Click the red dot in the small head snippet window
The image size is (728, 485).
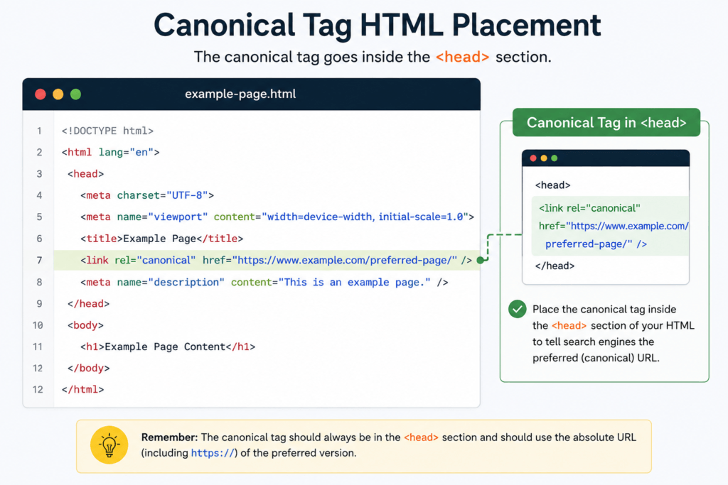point(533,158)
